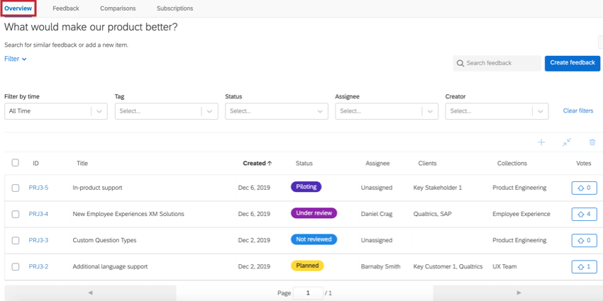The image size is (603, 301).
Task: Open the PRJ3-3 feedback link
Action: tap(38, 240)
